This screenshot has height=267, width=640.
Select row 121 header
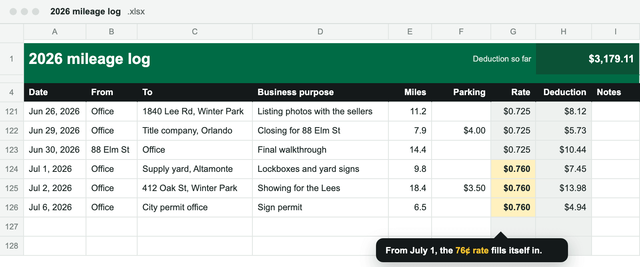pos(12,112)
